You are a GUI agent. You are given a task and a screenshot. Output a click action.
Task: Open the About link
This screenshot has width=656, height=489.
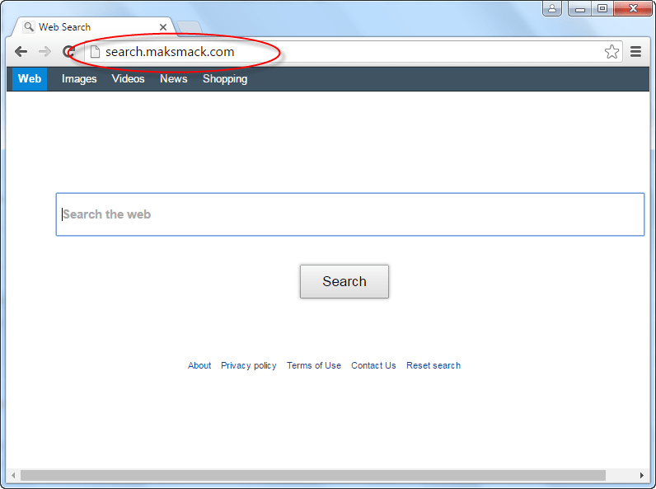pyautogui.click(x=199, y=365)
